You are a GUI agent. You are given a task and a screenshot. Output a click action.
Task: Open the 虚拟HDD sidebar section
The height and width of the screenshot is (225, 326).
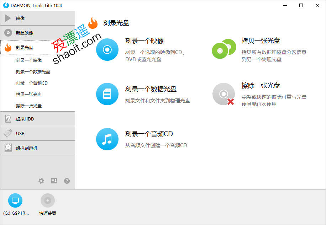[x=38, y=119]
